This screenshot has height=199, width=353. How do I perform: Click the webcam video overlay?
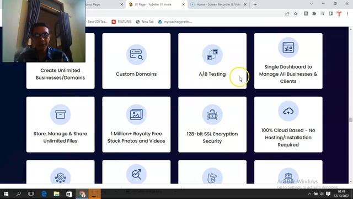click(44, 31)
